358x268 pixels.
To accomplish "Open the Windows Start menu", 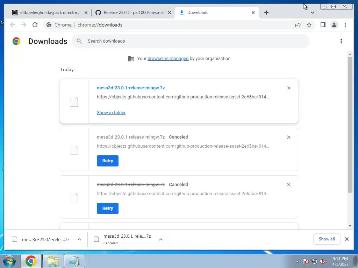I will click(x=9, y=261).
